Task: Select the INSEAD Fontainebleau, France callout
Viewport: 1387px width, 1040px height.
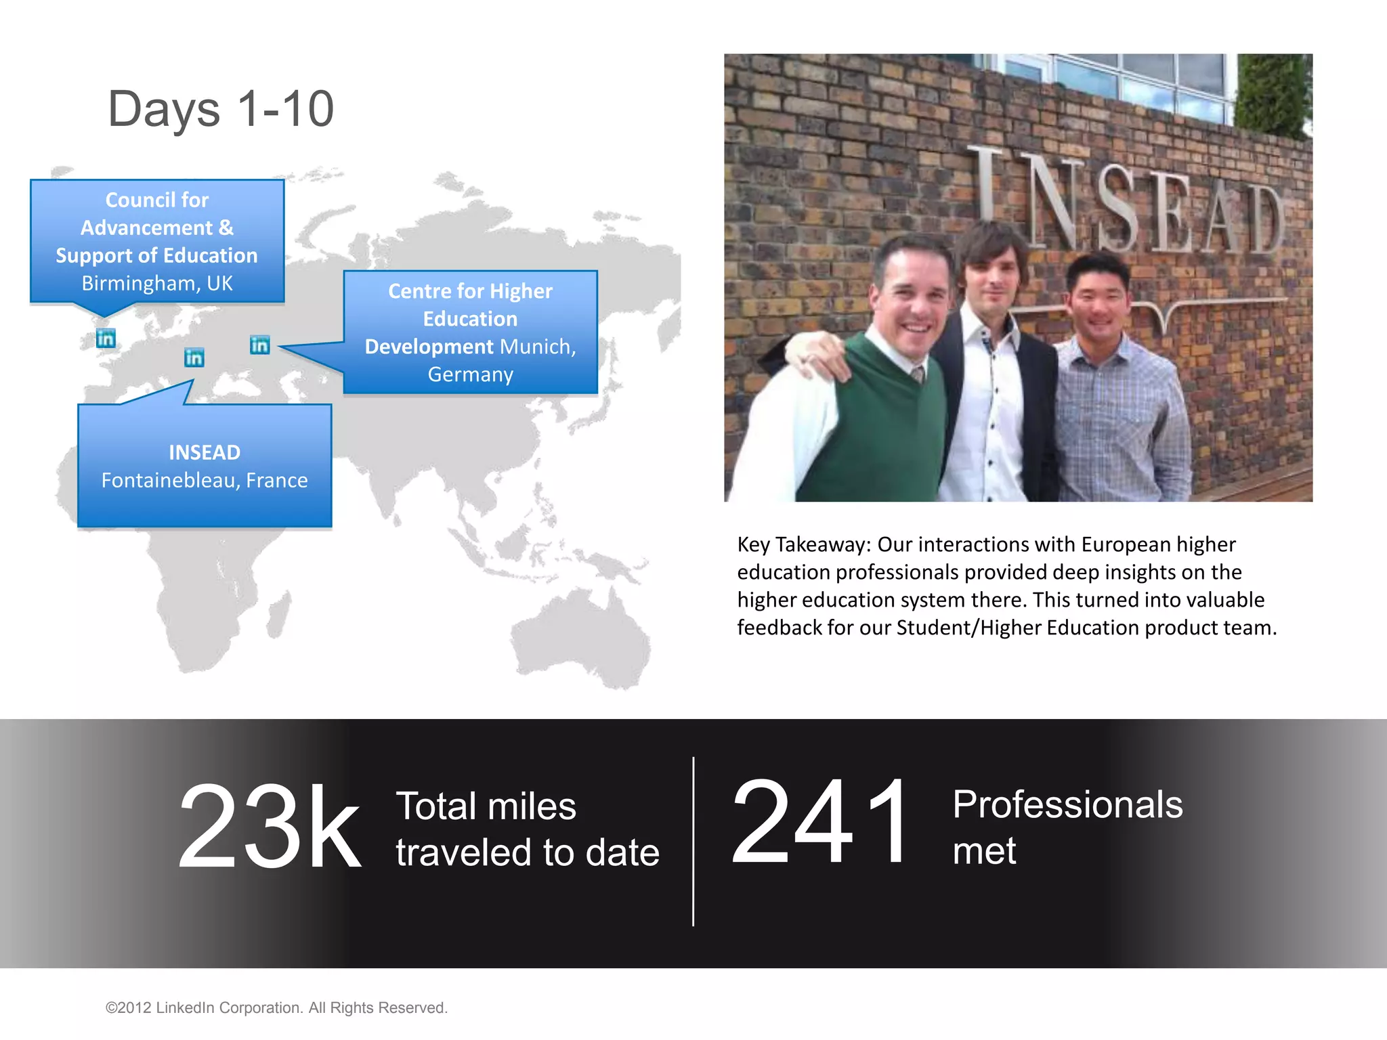Action: click(x=205, y=465)
